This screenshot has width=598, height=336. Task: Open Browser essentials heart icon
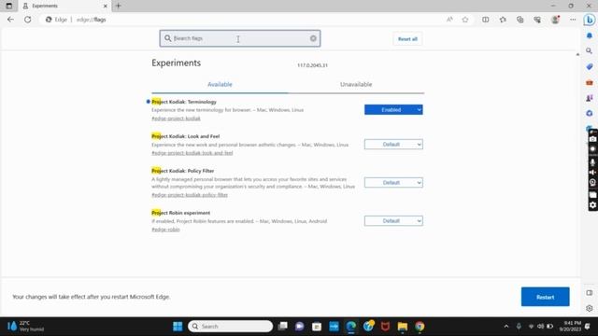537,20
